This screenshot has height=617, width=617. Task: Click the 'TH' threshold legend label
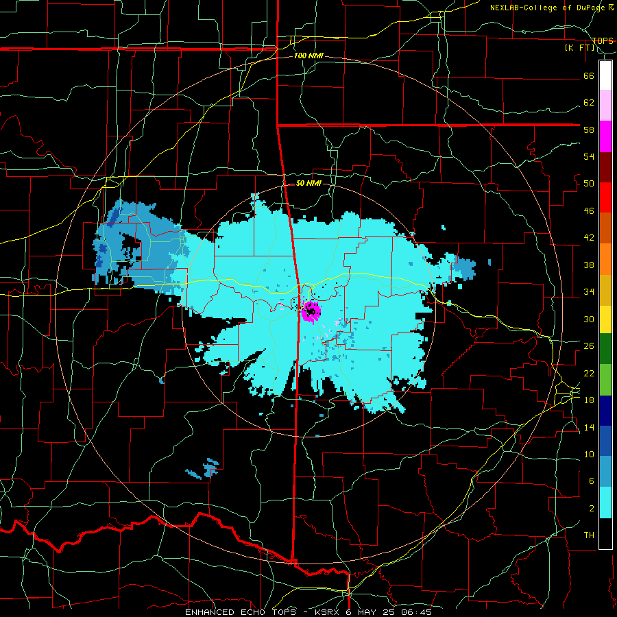589,535
